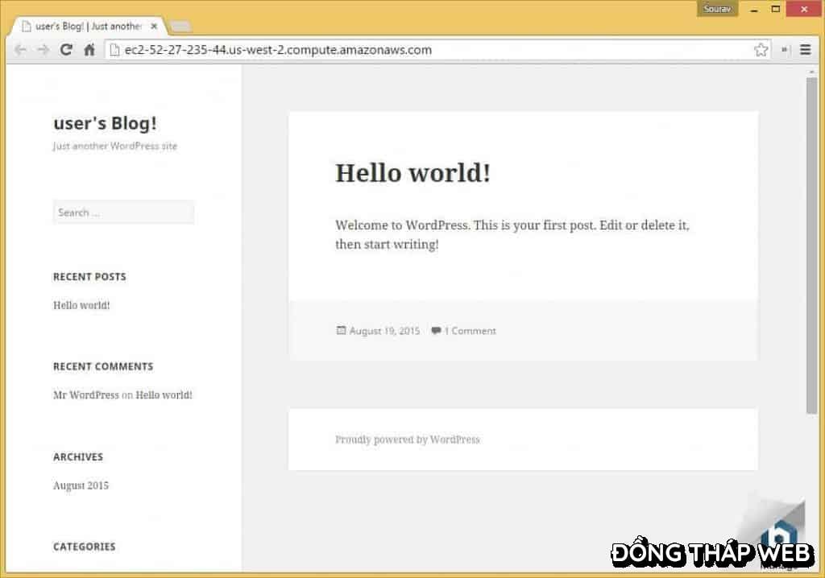825x578 pixels.
Task: Click the extension icon beside the star
Action: tap(785, 50)
